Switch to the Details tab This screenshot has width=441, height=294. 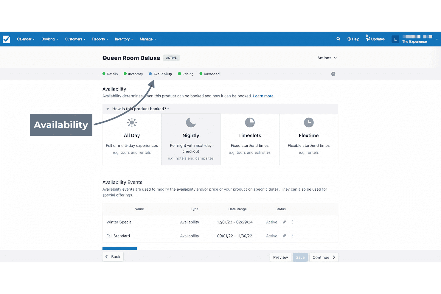(110, 74)
